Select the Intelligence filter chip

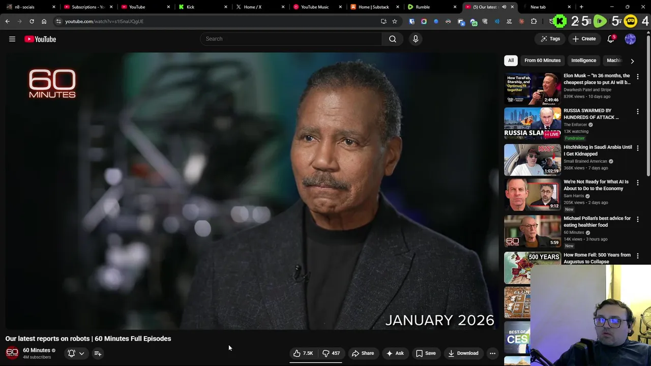tap(583, 60)
